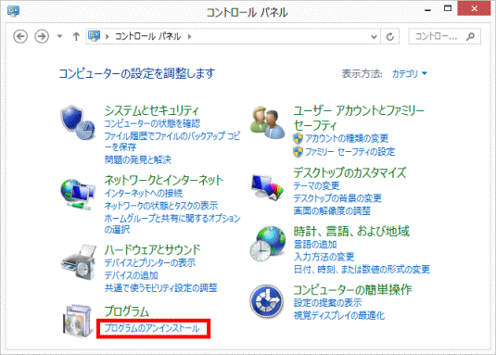Click プログラムのアンインストール link
496x355 pixels.
click(152, 328)
